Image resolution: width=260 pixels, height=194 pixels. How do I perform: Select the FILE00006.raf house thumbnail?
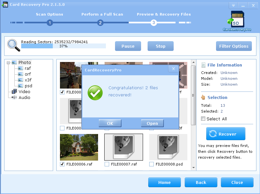click(79, 147)
